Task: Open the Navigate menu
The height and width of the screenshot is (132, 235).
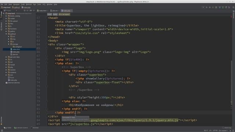Action: tap(16, 4)
